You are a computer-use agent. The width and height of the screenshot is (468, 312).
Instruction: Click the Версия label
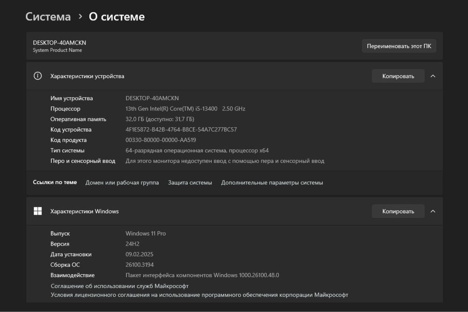60,244
